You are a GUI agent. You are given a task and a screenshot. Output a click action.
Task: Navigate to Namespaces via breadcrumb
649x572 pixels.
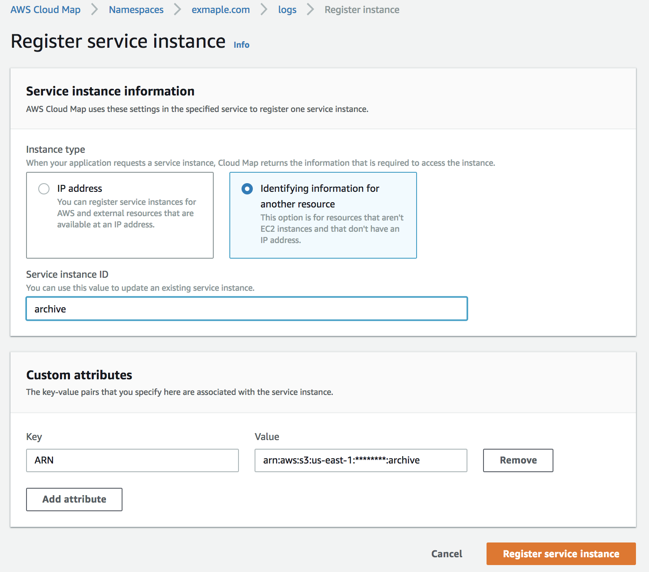pyautogui.click(x=136, y=10)
